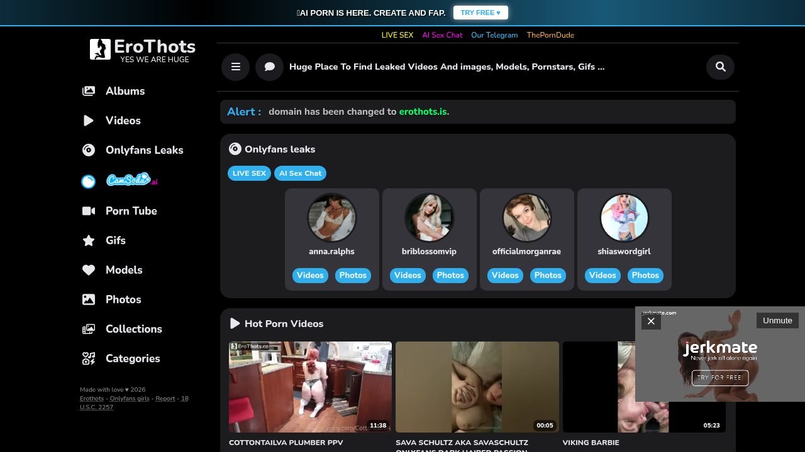Click the Albums icon in the sidebar
The image size is (805, 452).
pos(89,91)
